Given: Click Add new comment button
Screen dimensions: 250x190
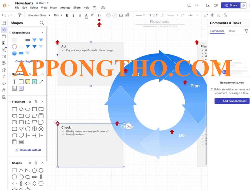Looking at the screenshot, I should click(x=232, y=101).
